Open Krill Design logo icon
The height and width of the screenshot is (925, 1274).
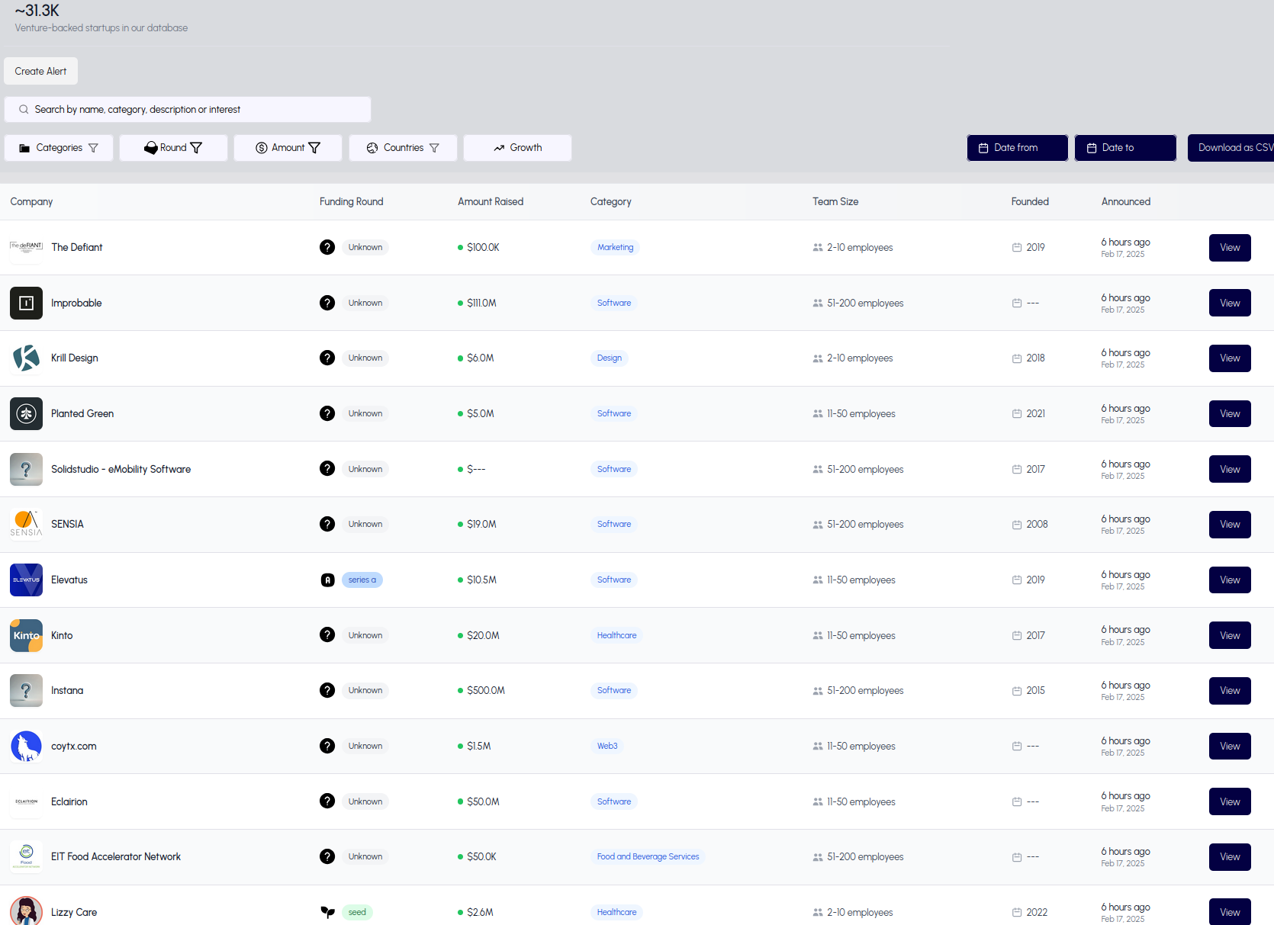(26, 358)
